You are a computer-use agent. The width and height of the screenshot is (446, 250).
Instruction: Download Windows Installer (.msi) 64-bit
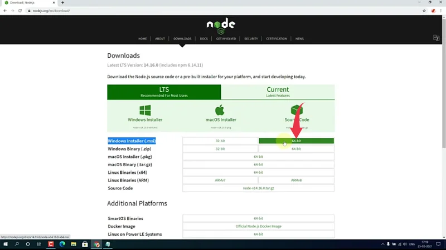[x=296, y=141]
